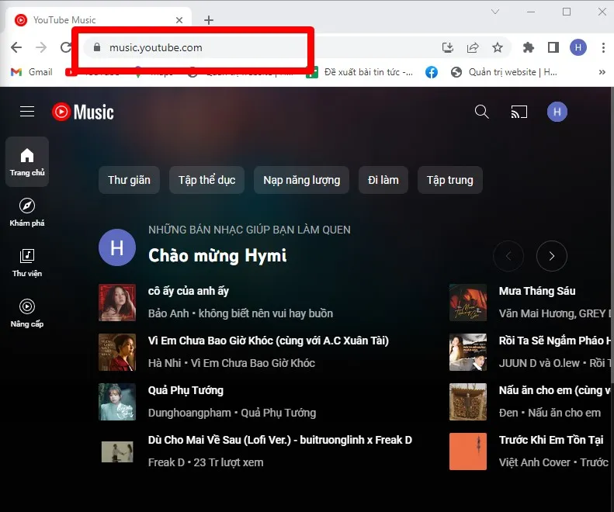The width and height of the screenshot is (614, 512).
Task: Click the install app icon in the address bar
Action: pyautogui.click(x=448, y=47)
